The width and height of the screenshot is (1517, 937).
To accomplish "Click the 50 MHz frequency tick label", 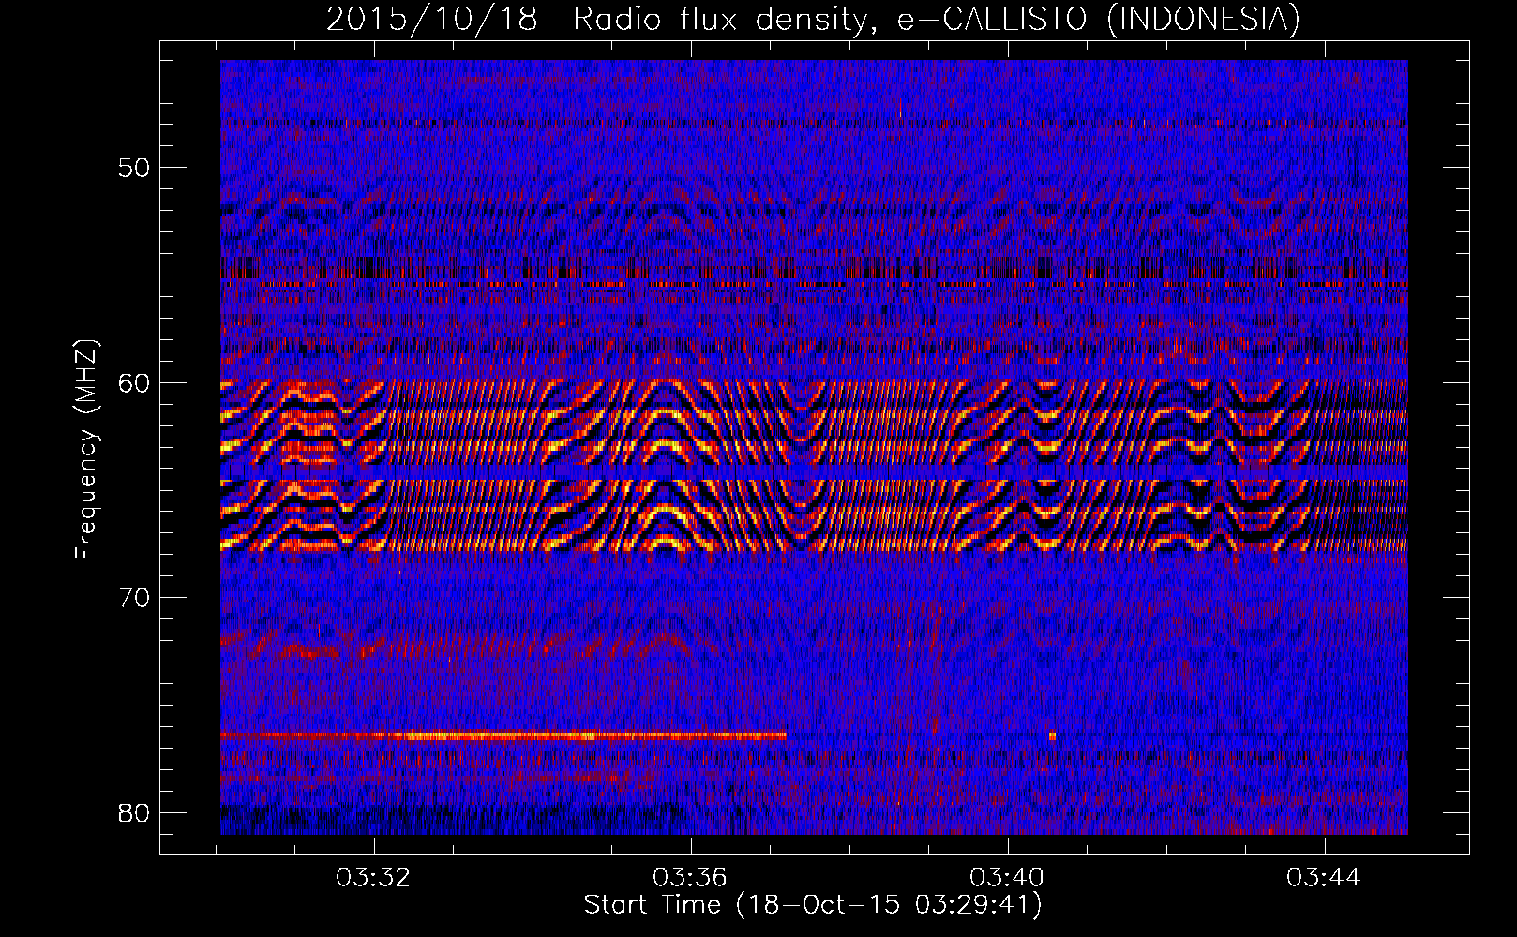I will coord(134,168).
